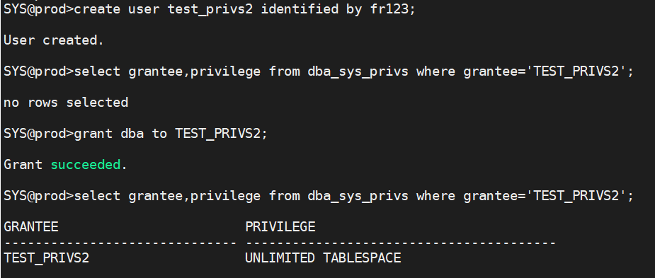Click the PRIVILEGE column header
The image size is (655, 278).
pyautogui.click(x=280, y=227)
